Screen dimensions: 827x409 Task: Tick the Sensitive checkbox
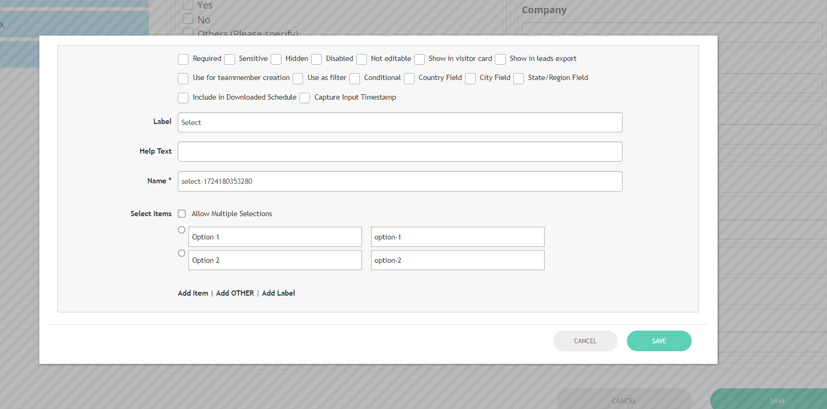229,59
